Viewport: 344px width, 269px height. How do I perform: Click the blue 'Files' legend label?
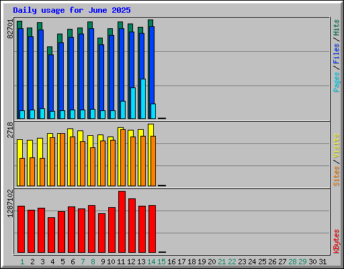point(337,54)
